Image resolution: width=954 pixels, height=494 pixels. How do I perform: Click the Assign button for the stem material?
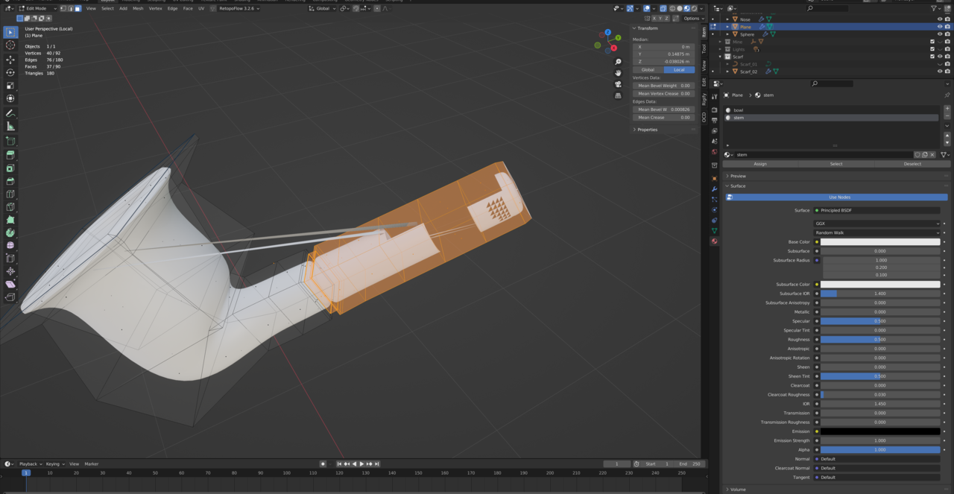(759, 163)
